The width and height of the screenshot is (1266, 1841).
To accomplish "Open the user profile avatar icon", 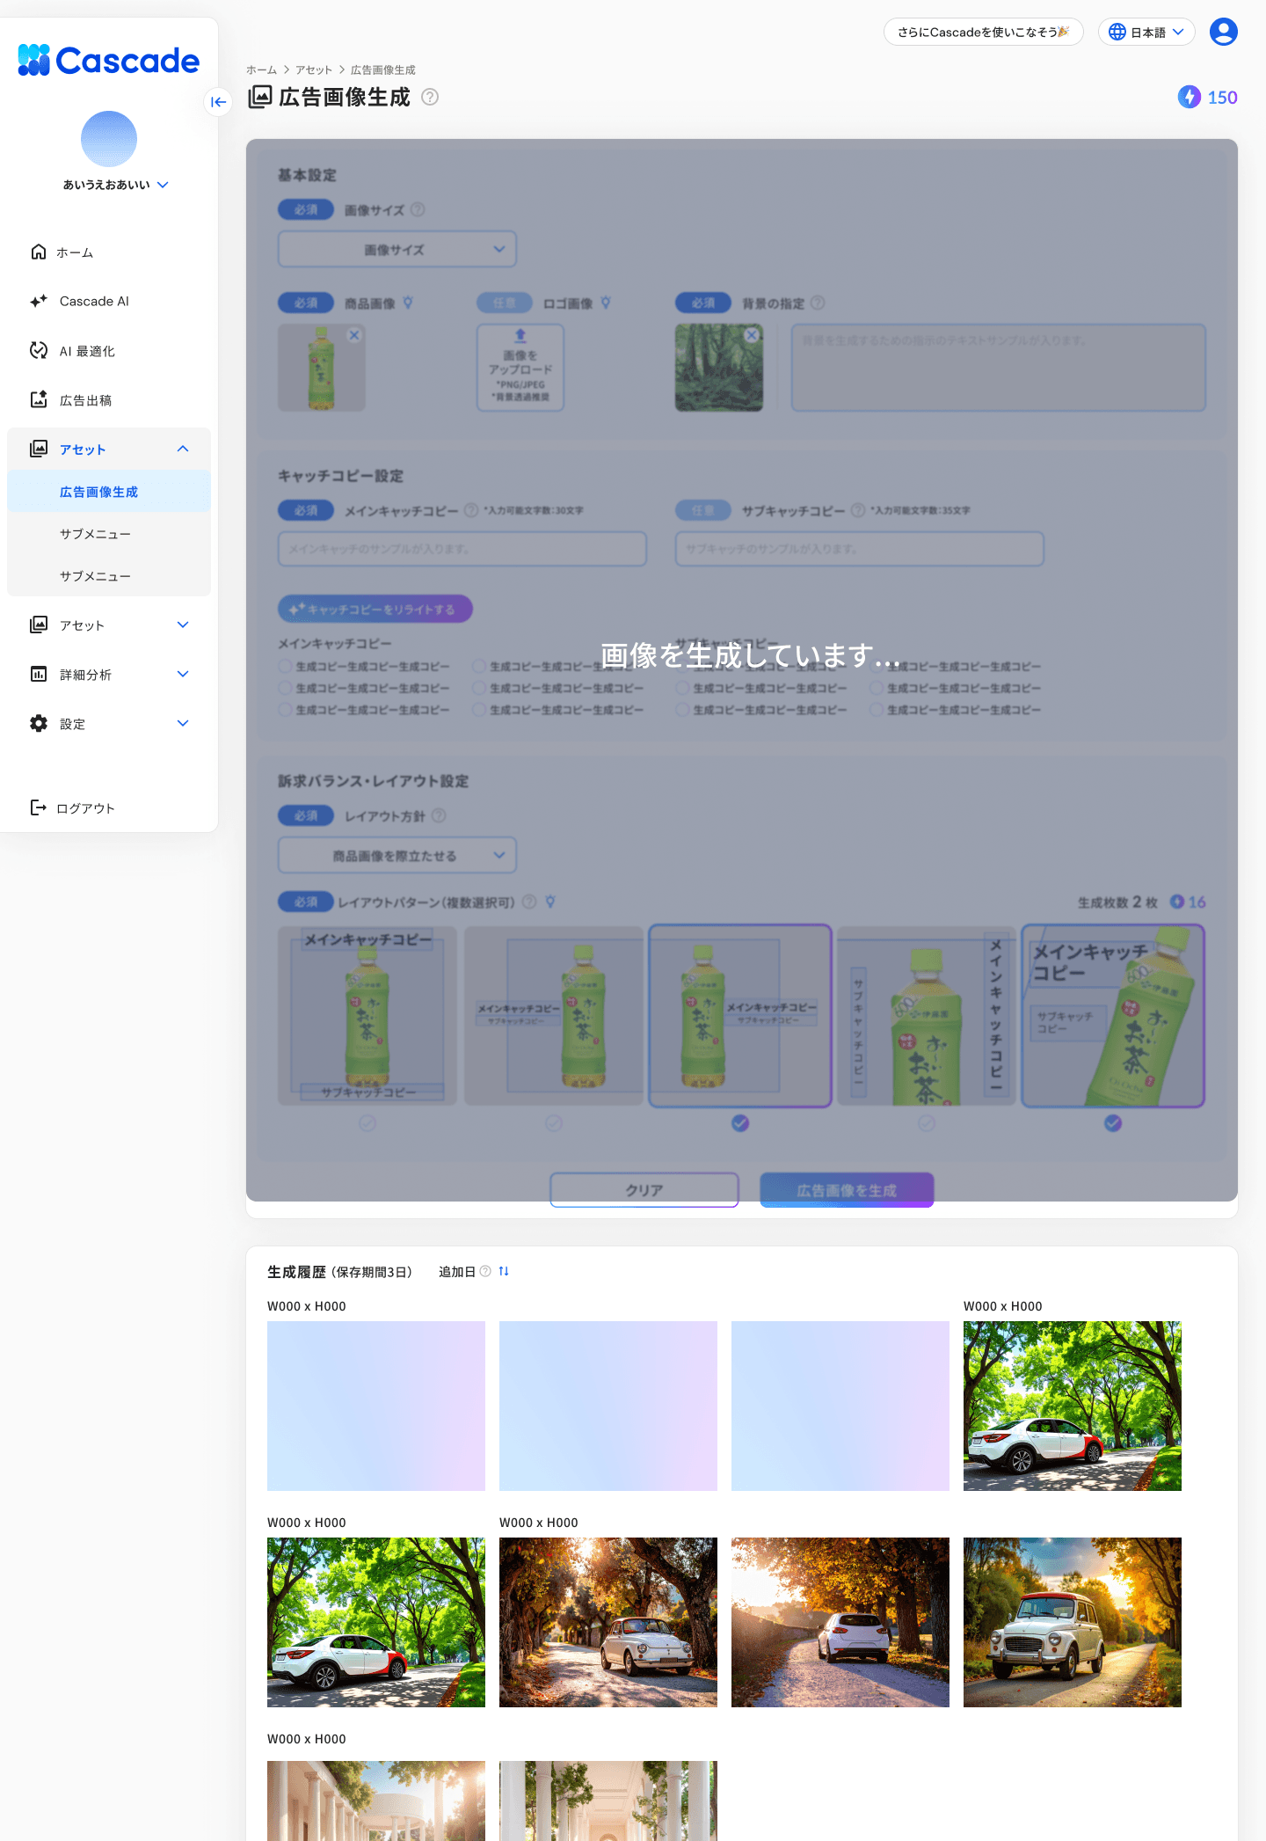I will [x=1223, y=32].
